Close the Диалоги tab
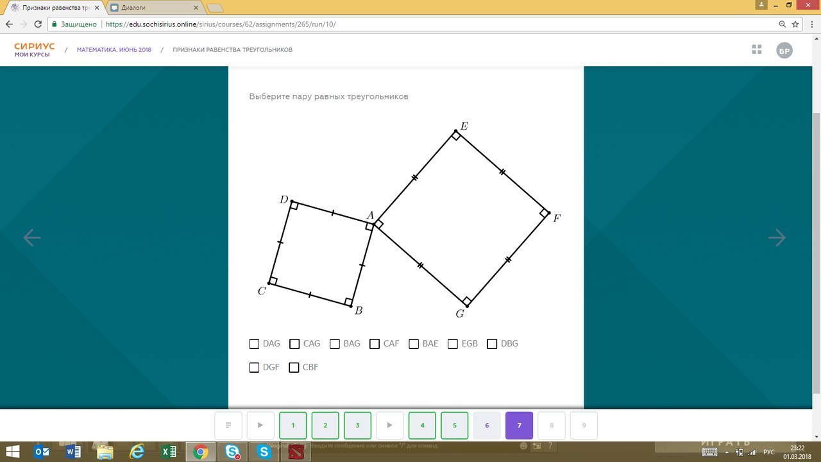821x462 pixels. 196,8
